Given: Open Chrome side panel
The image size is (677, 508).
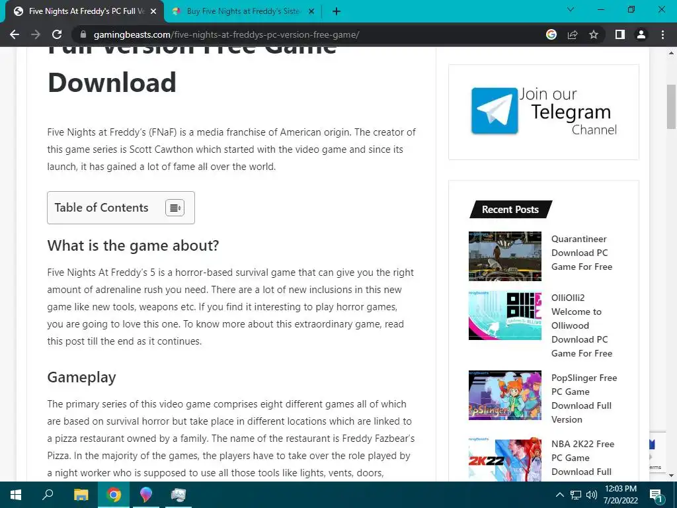Looking at the screenshot, I should point(620,34).
